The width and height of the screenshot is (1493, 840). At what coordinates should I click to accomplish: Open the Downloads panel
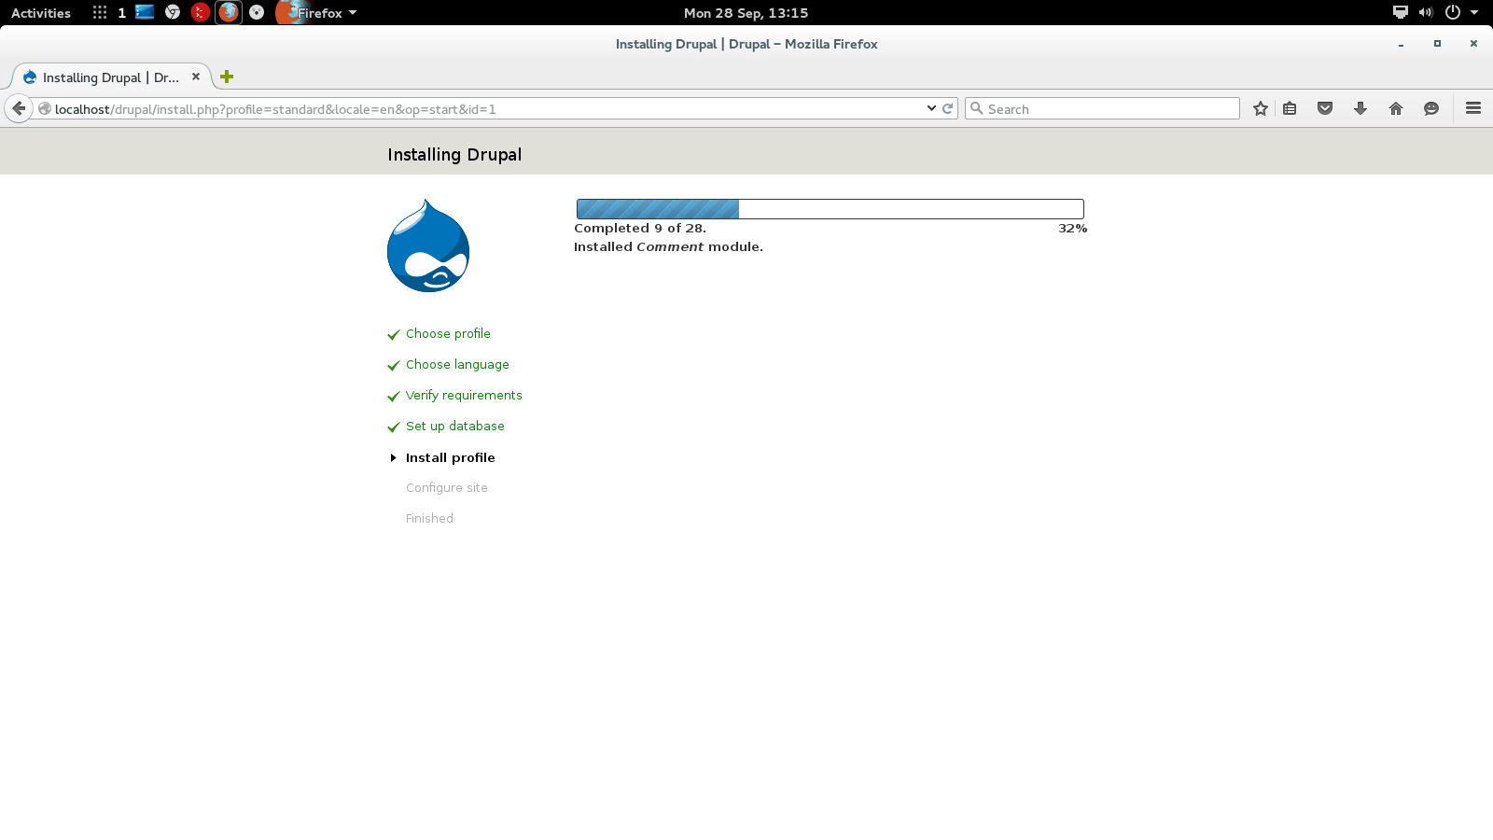1360,108
